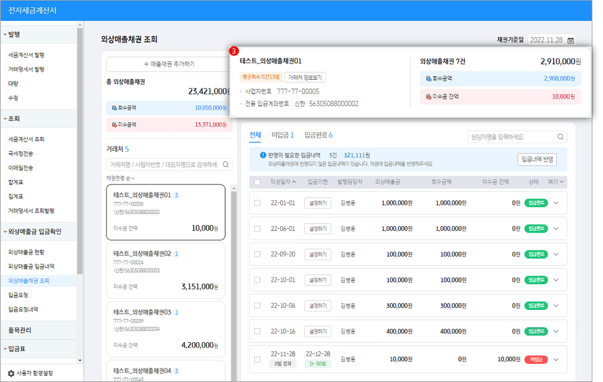
Task: Expand details of the 22-11-28 미입금 row
Action: (x=556, y=359)
